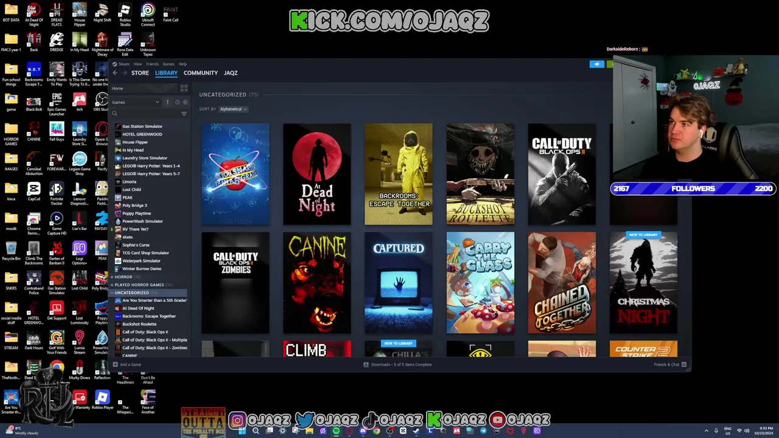Open the Chained Together cover

562,283
